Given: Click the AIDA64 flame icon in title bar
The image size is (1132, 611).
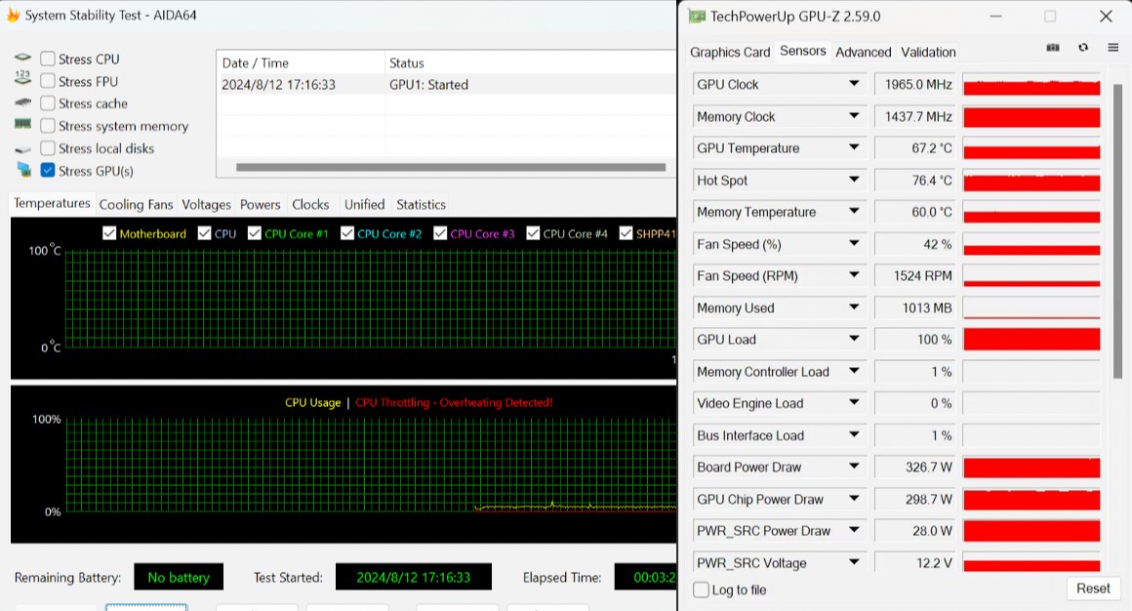Looking at the screenshot, I should (x=13, y=16).
